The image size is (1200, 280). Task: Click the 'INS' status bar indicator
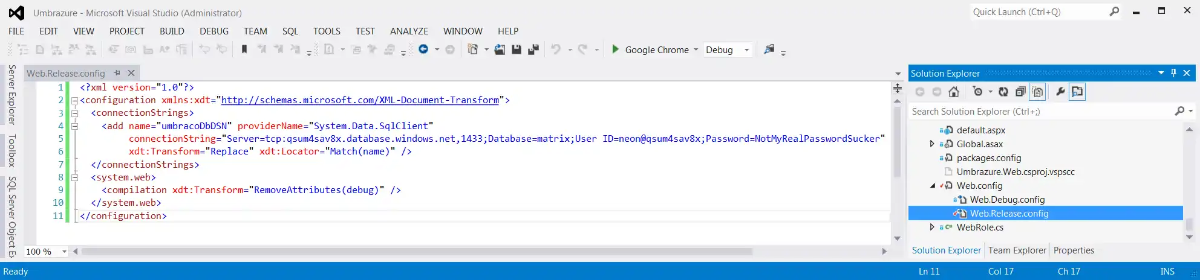1167,272
